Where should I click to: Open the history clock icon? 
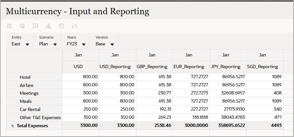coord(62,26)
